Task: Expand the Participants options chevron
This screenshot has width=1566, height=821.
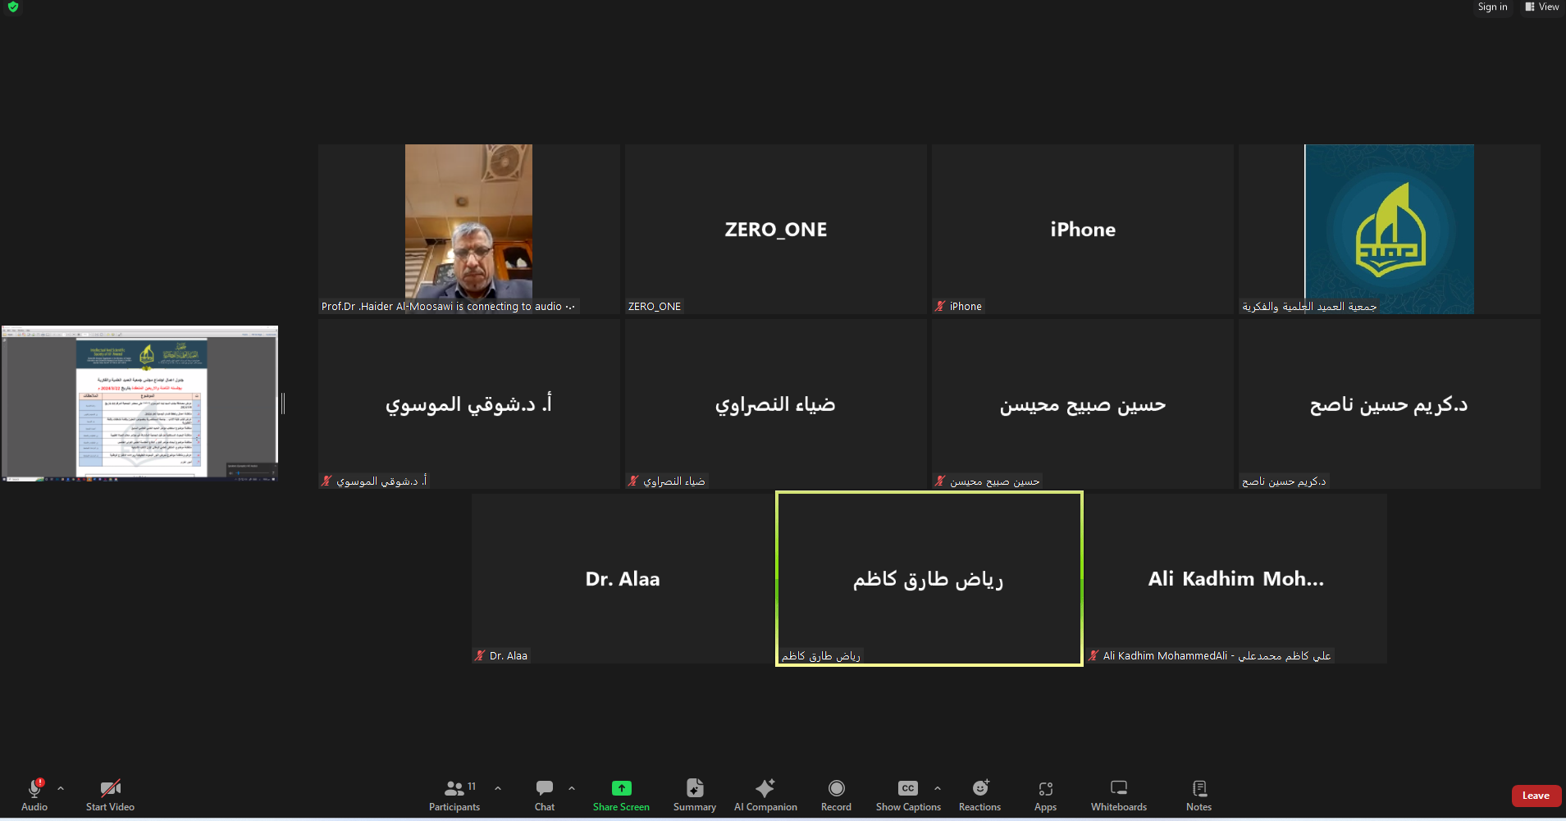Action: (498, 788)
